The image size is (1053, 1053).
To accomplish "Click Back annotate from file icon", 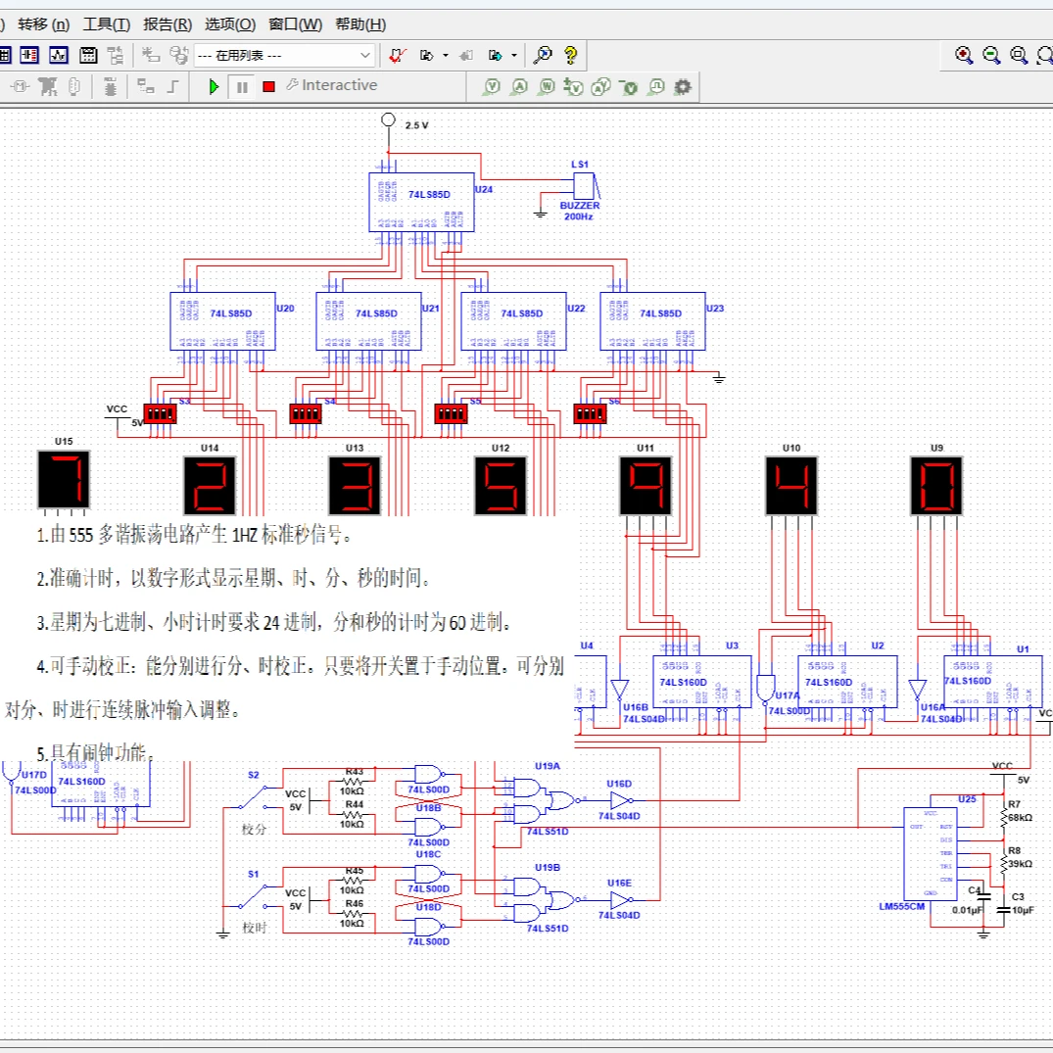I will pos(466,55).
